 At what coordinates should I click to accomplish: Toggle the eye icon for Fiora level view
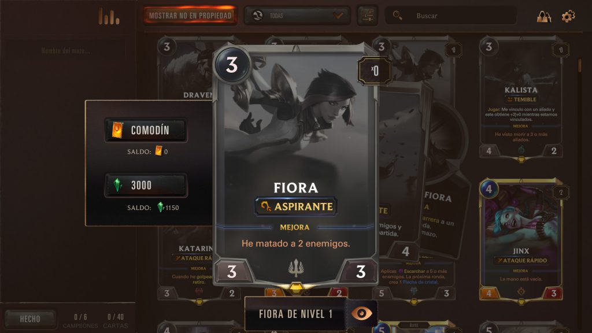pos(362,313)
